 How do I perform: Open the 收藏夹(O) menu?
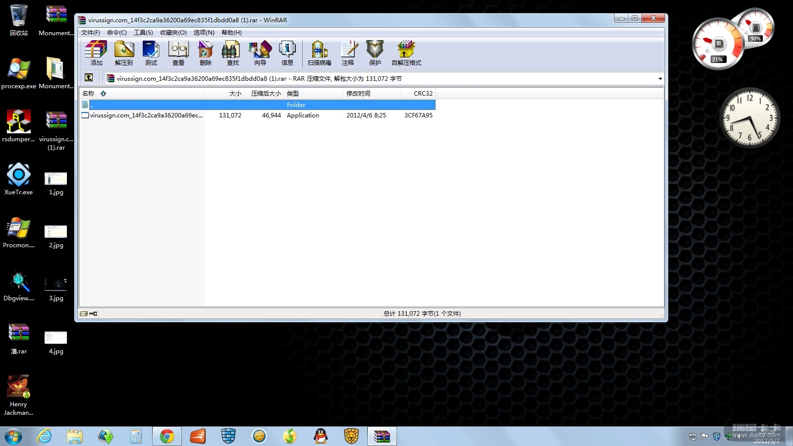(173, 33)
